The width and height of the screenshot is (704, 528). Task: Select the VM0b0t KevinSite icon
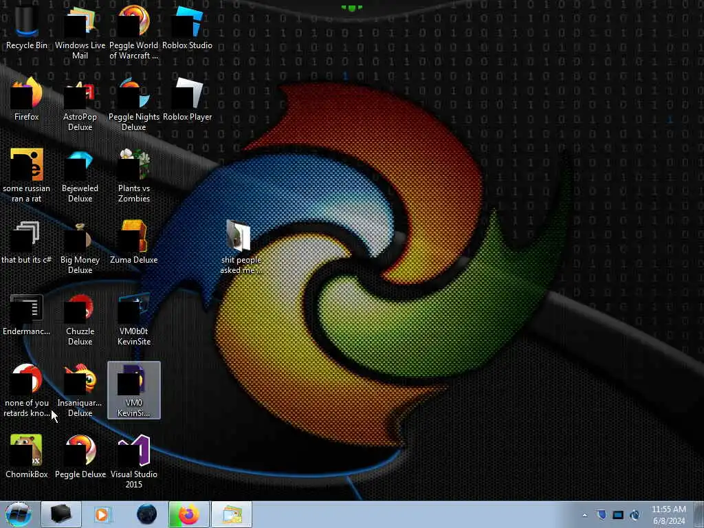click(x=134, y=320)
